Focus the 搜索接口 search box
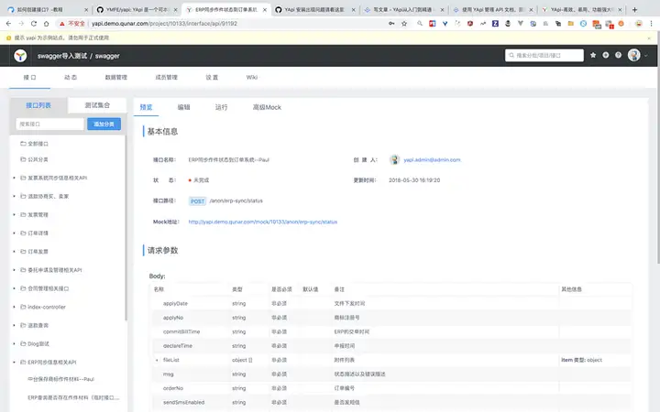 (x=50, y=124)
